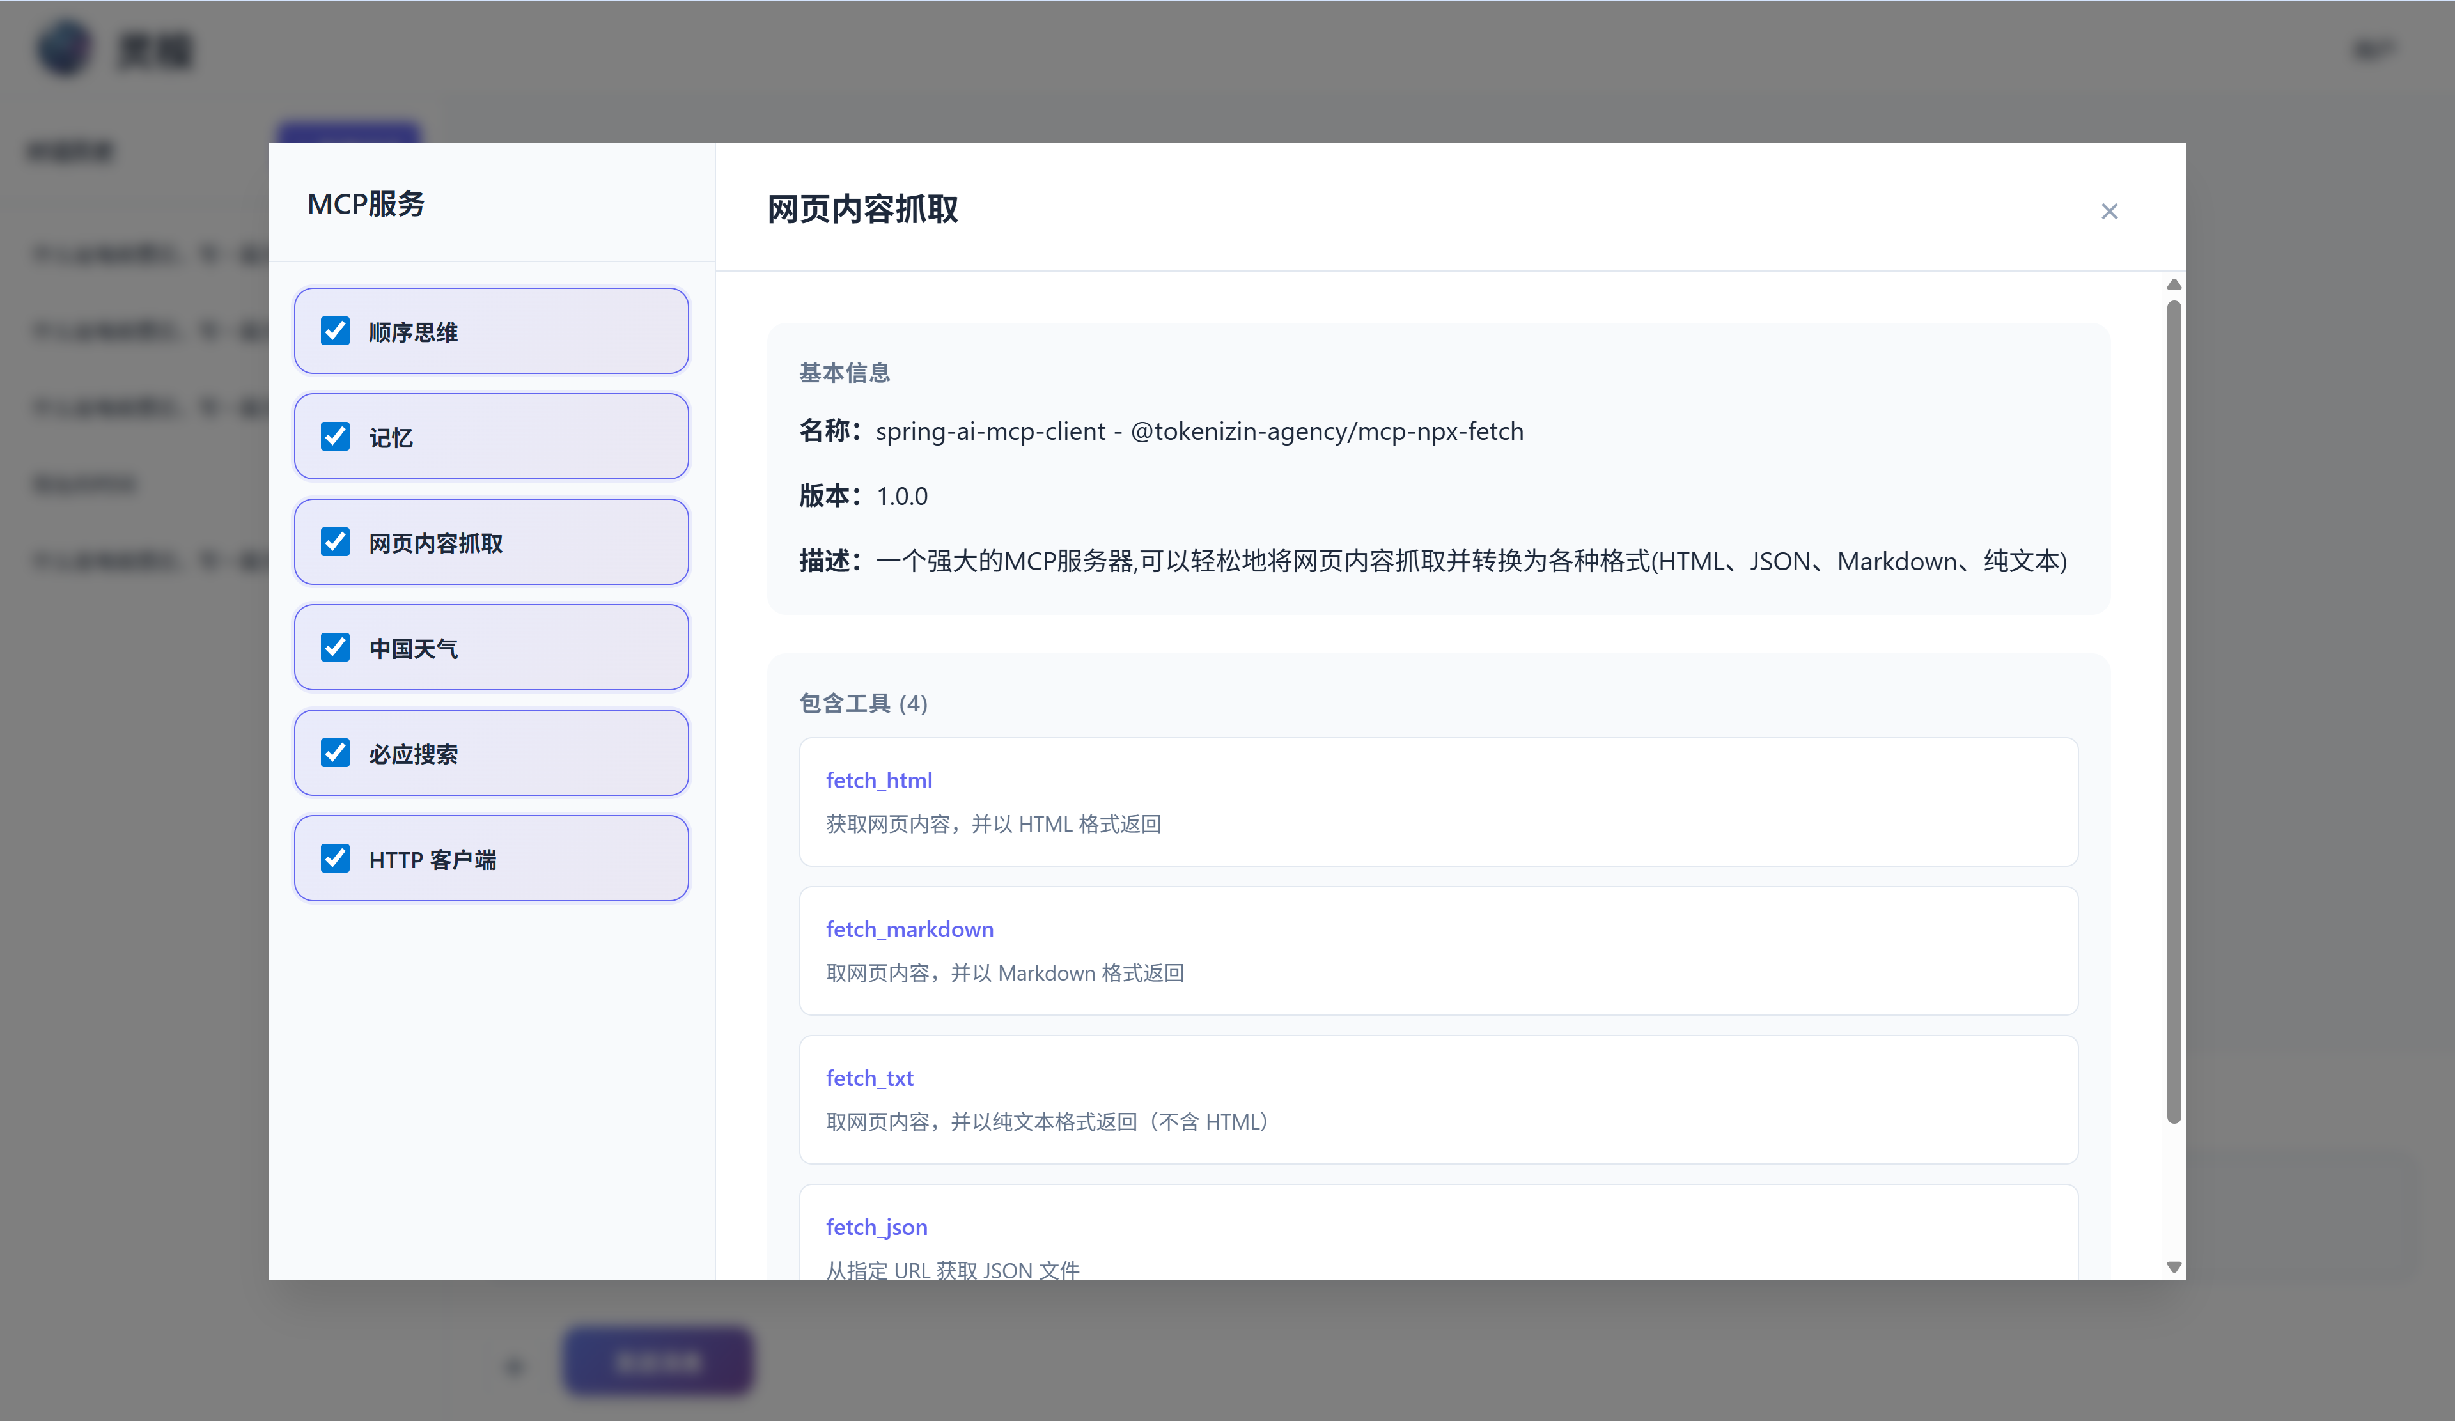Uncheck the 中国天气 checkbox
This screenshot has width=2455, height=1421.
335,648
